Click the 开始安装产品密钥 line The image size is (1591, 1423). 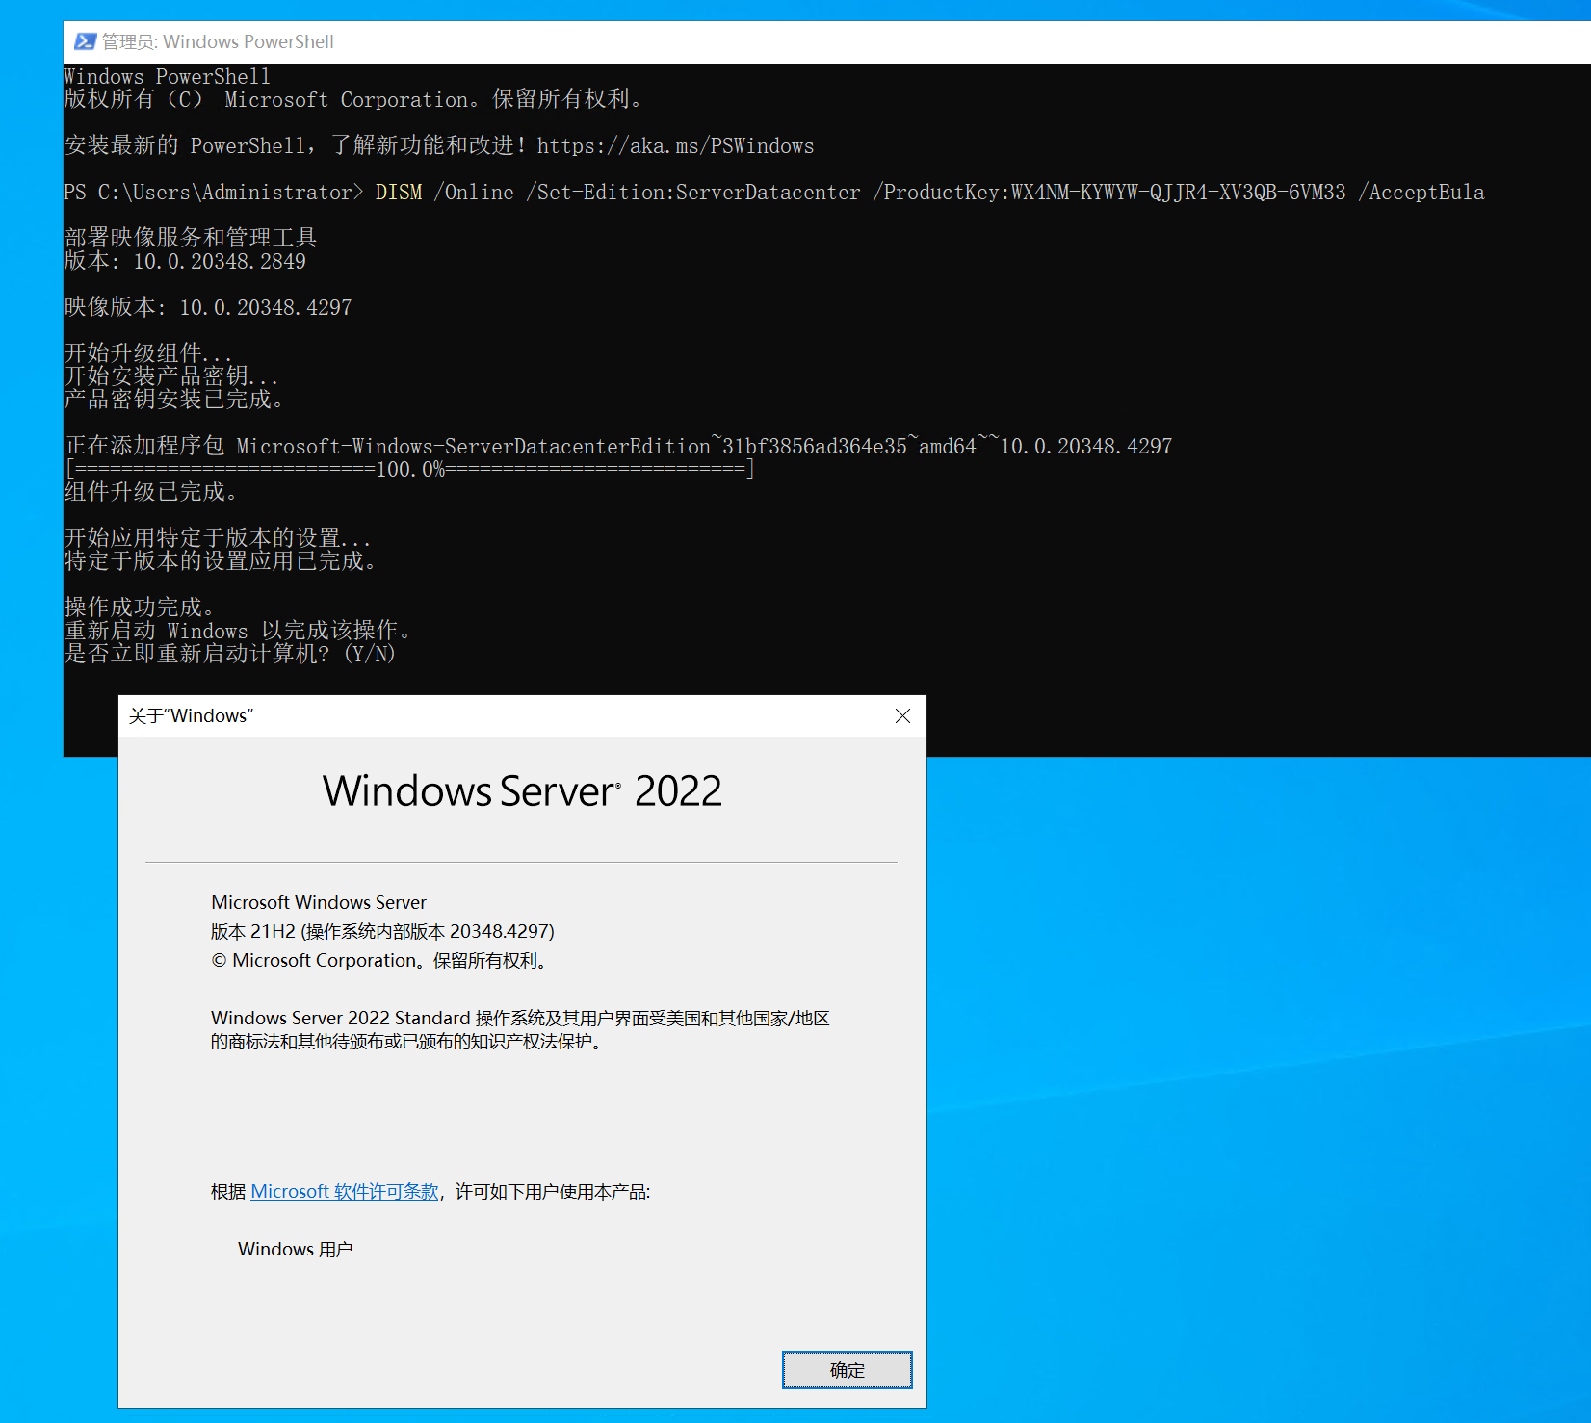(x=171, y=376)
